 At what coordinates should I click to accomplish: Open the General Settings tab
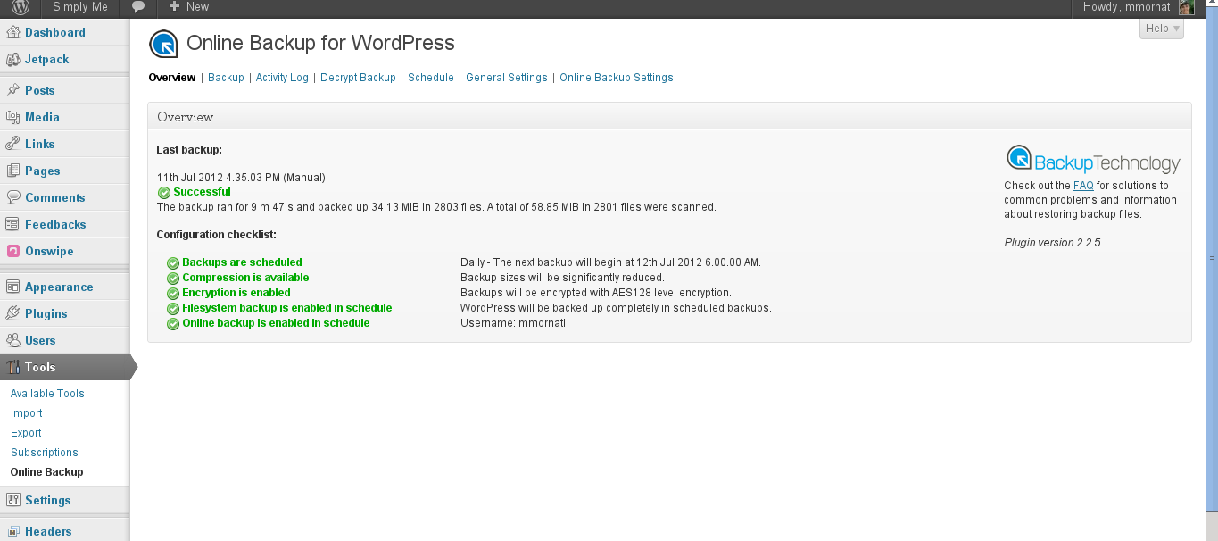point(507,78)
